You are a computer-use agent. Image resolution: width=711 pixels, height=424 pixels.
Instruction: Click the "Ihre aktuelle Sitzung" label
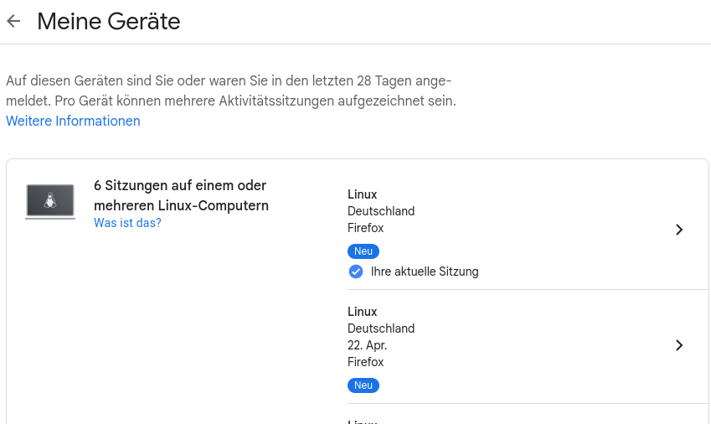pyautogui.click(x=425, y=271)
